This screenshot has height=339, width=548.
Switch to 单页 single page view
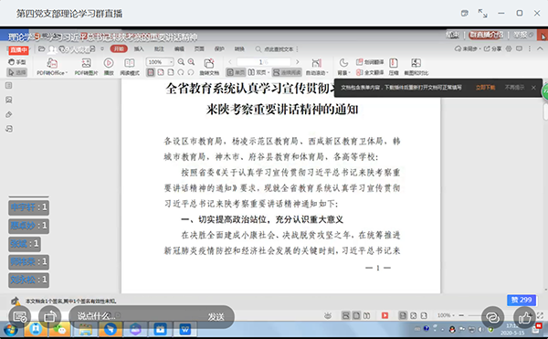click(236, 72)
